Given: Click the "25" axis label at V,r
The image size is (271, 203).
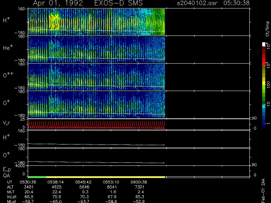Looking at the screenshot, I should point(23,119).
